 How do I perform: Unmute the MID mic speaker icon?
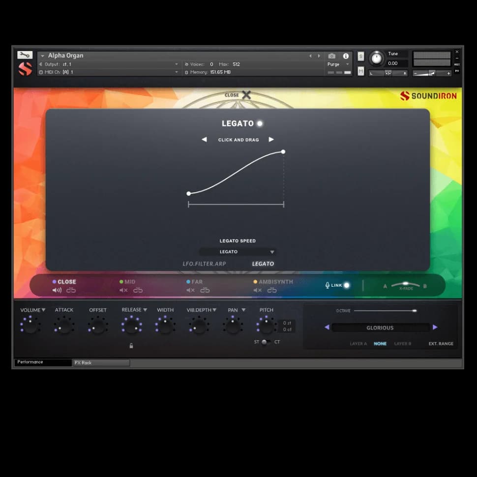[x=123, y=290]
